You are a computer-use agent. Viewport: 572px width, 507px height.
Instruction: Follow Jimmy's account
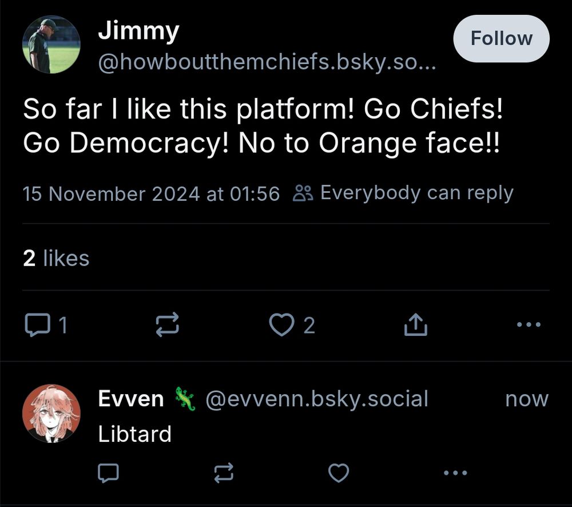[x=501, y=39]
